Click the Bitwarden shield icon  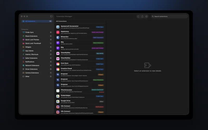(x=58, y=37)
